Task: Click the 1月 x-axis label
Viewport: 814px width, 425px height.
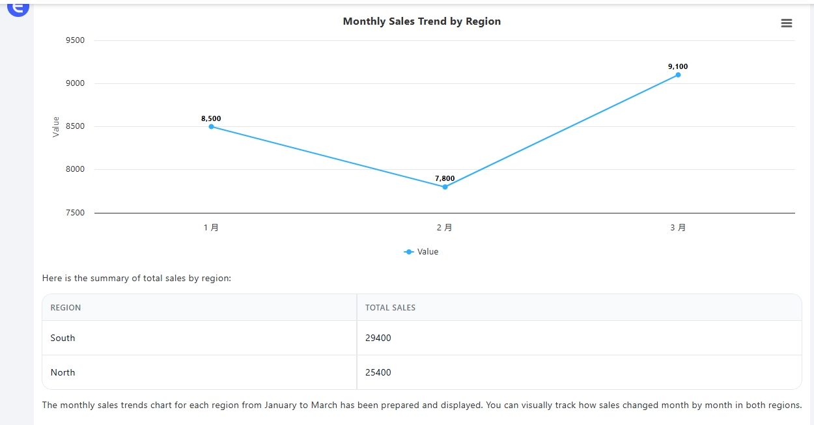Action: coord(211,228)
